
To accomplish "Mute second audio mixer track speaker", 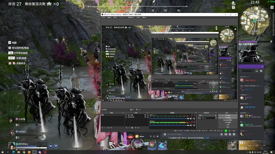I will coord(191,125).
